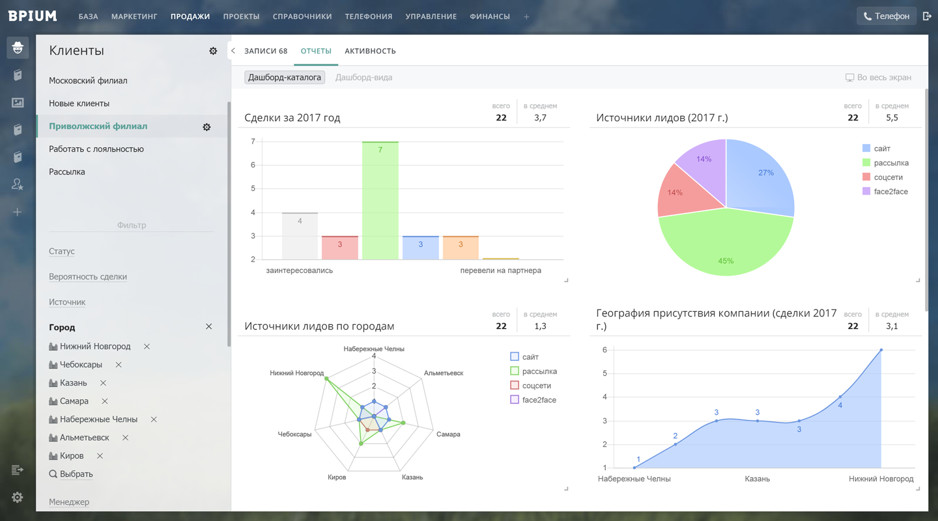
Task: Open the picture catalog icon in left sidebar
Action: coord(18,103)
